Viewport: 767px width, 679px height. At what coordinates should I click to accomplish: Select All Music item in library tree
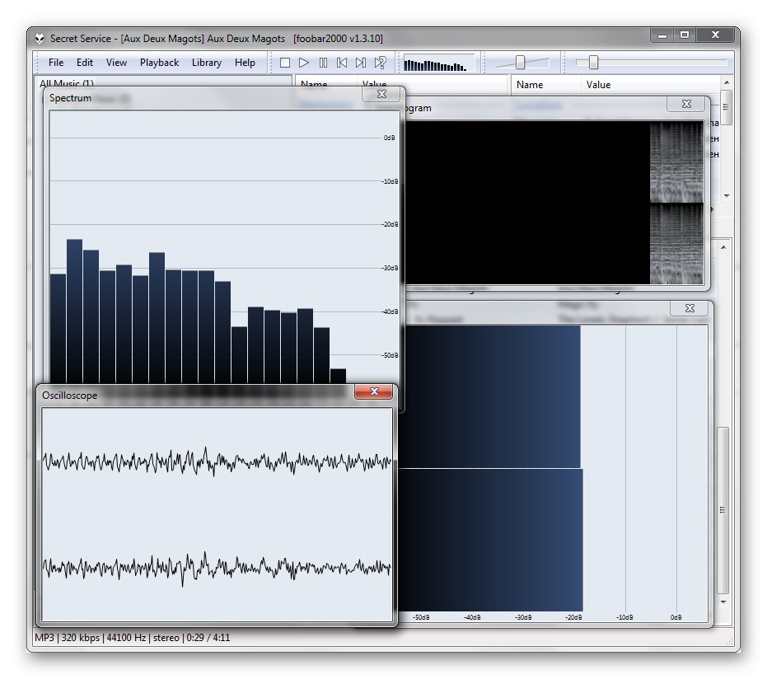point(67,83)
